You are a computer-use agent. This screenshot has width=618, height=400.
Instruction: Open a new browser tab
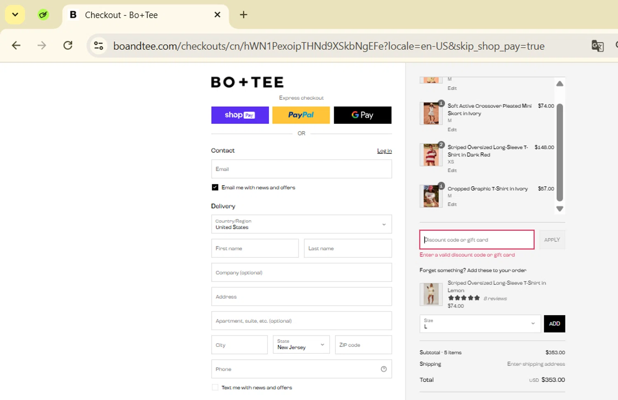click(243, 15)
